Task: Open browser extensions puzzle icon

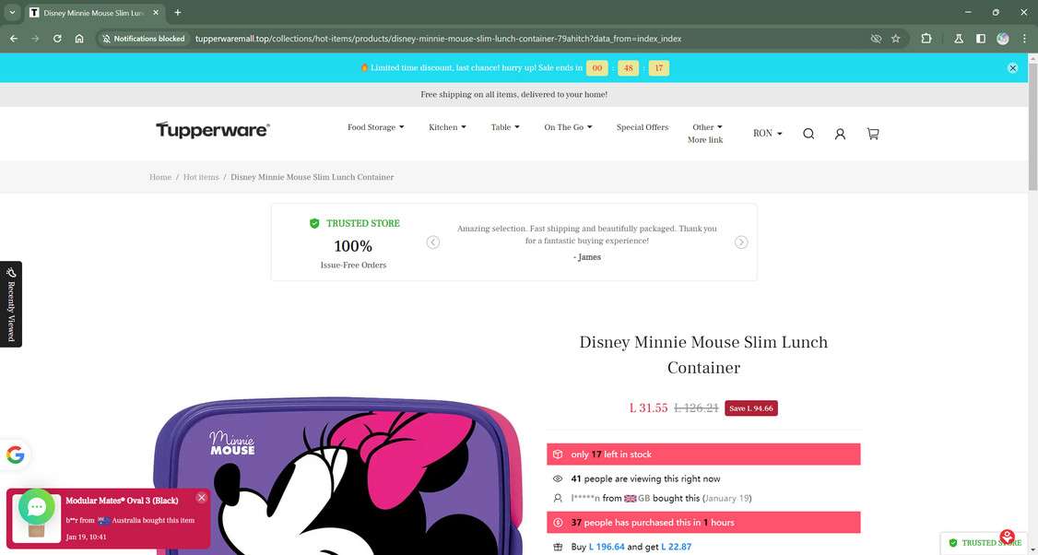Action: pyautogui.click(x=926, y=39)
